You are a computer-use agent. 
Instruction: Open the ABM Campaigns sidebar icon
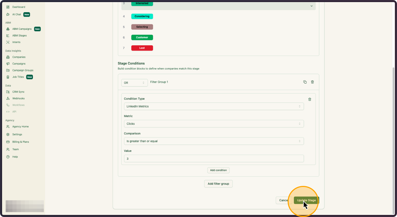8,29
